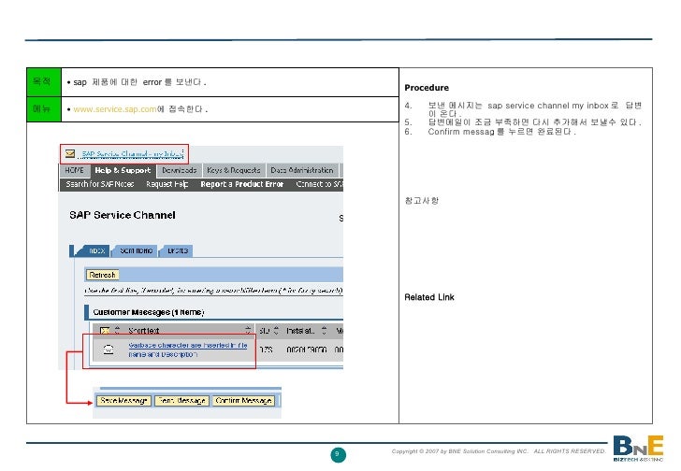Open the www.service.sap.com link
Image resolution: width=681 pixels, height=471 pixels.
[115, 109]
